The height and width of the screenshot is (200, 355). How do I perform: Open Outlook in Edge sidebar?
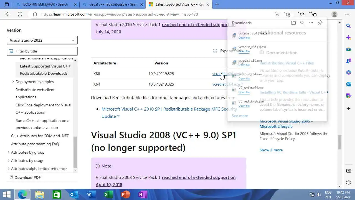(x=349, y=84)
